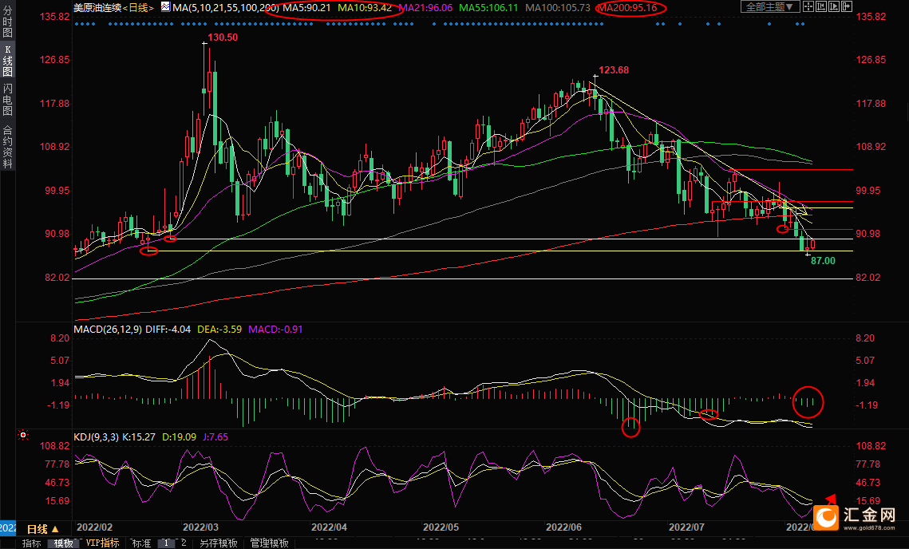The height and width of the screenshot is (549, 909).
Task: Click the zoom-to-start axis icon
Action: pos(821,6)
